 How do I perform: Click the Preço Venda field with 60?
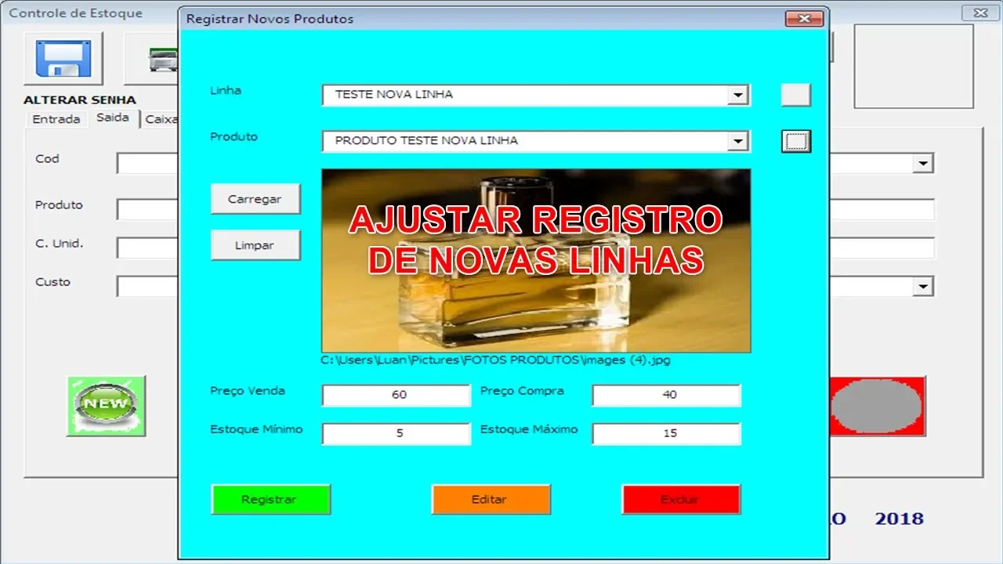tap(396, 395)
